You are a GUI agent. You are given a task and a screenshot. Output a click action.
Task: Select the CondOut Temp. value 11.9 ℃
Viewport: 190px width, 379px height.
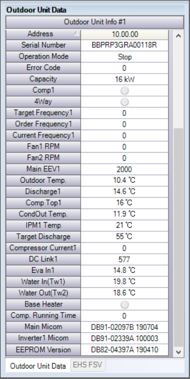tap(124, 214)
